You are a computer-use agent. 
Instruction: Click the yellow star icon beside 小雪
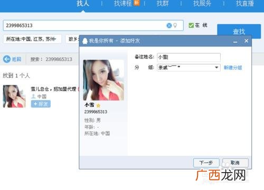[x=98, y=105]
